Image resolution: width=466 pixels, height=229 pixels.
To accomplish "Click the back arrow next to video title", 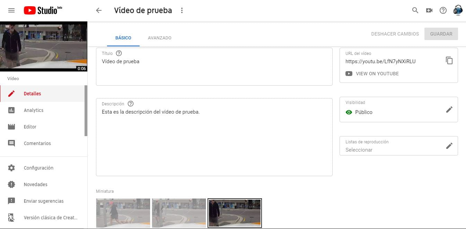I will click(x=99, y=10).
